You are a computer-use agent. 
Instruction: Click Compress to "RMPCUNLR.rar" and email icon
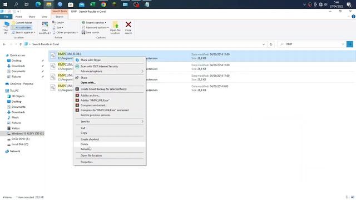tap(77, 110)
